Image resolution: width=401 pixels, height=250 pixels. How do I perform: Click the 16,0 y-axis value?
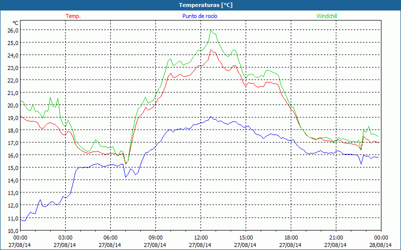coord(12,155)
